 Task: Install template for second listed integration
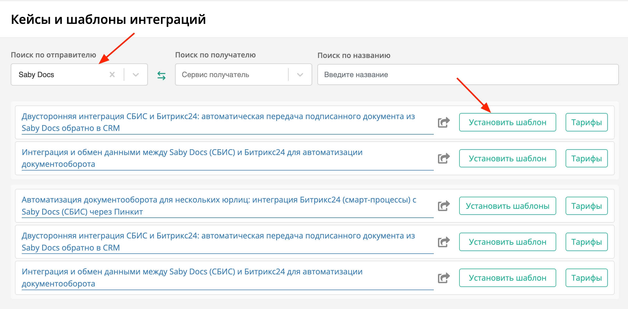(x=507, y=158)
